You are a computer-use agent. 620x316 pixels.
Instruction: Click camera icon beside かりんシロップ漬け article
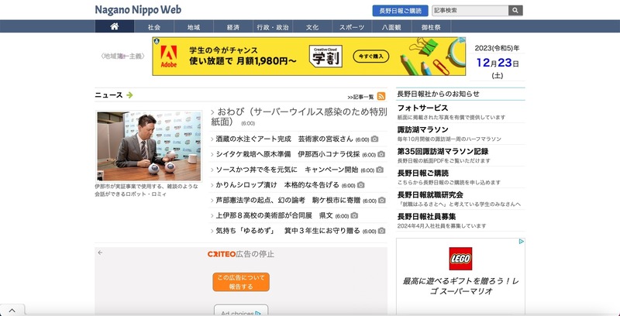click(x=360, y=185)
